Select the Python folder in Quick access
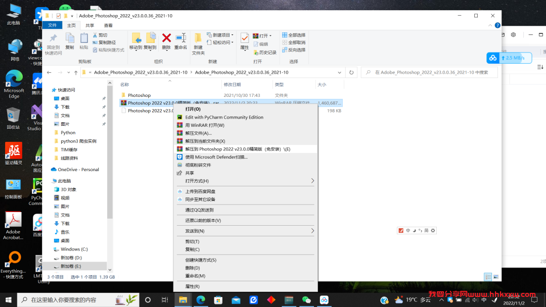The image size is (546, 307). pyautogui.click(x=68, y=133)
